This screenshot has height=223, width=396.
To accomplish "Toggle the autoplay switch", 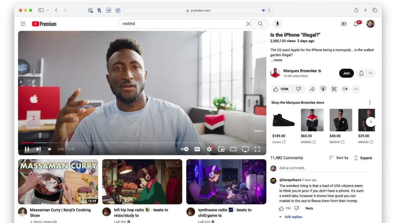I will coord(185,149).
